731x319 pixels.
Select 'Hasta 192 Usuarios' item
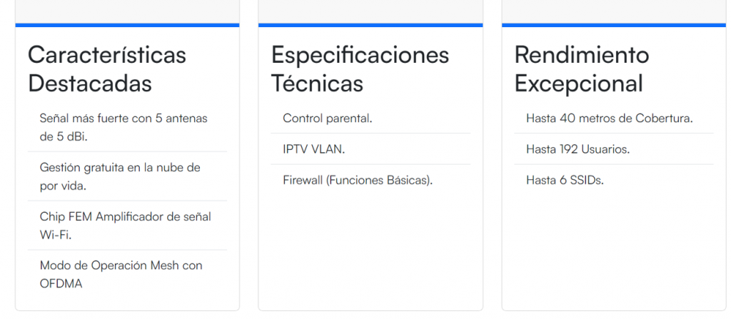tap(578, 149)
